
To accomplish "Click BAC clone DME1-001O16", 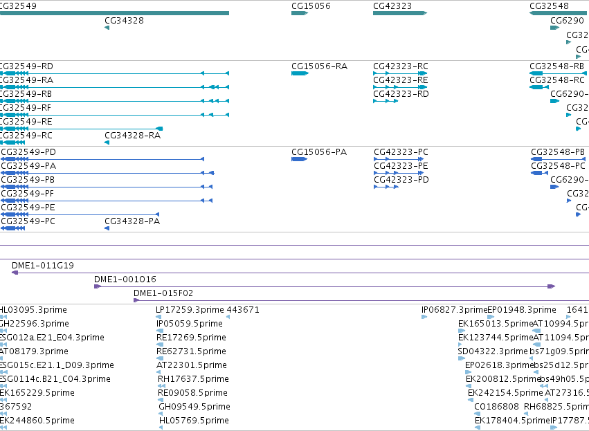I will click(325, 286).
